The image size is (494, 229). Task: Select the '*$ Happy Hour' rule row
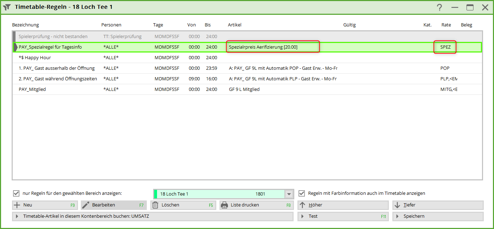tap(35, 58)
